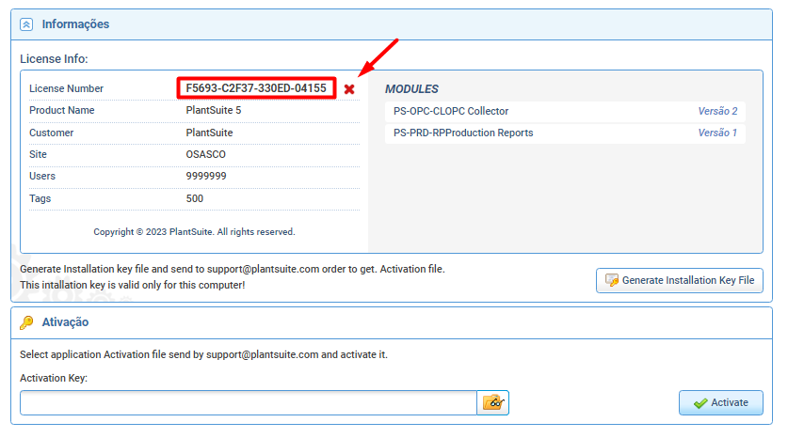Click the MODULES heading
Viewport: 788px width, 438px height.
[411, 89]
